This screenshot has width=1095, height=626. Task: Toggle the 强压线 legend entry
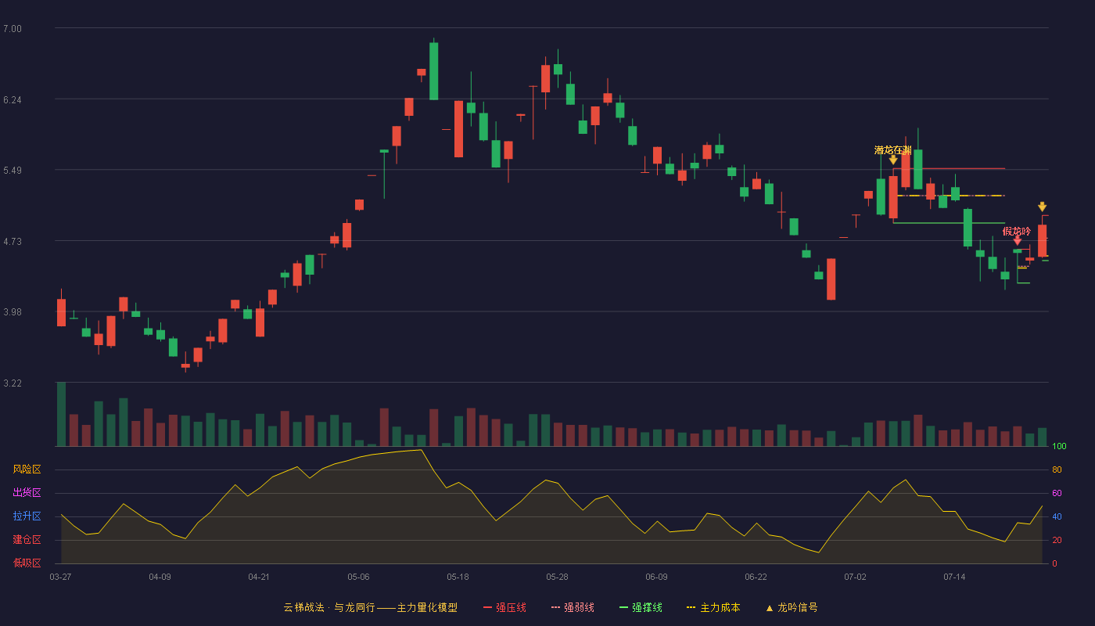point(504,607)
